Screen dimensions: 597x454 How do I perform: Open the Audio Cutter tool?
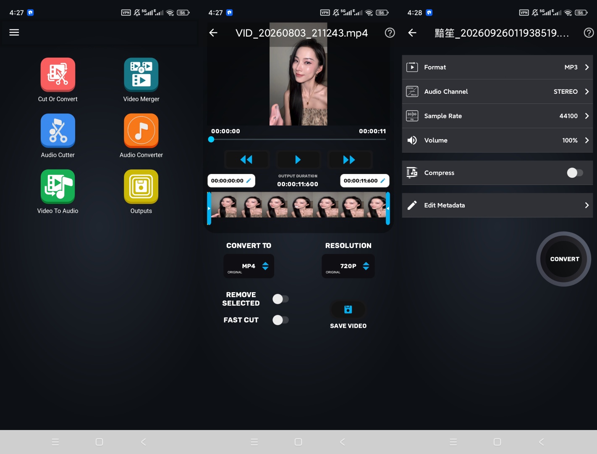click(58, 131)
